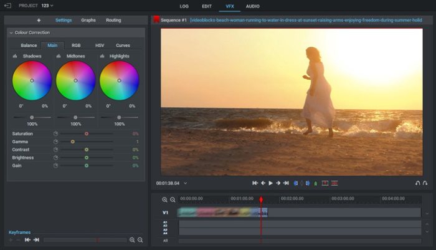
Task: Enable keyframing for Brightness
Action: coord(55,158)
